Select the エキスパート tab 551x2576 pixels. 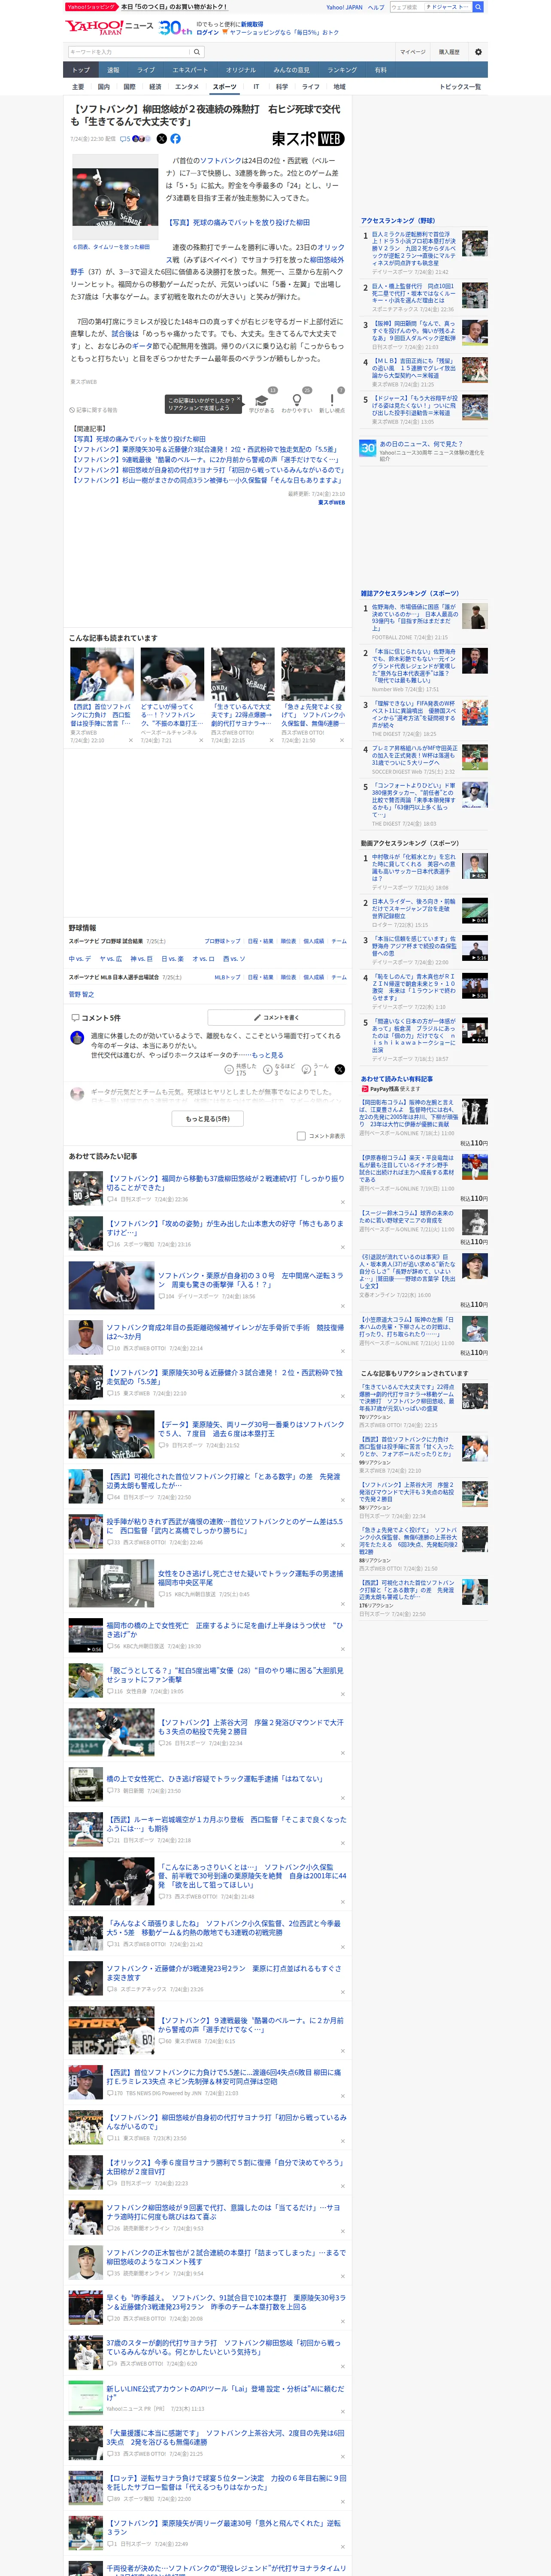coord(190,70)
